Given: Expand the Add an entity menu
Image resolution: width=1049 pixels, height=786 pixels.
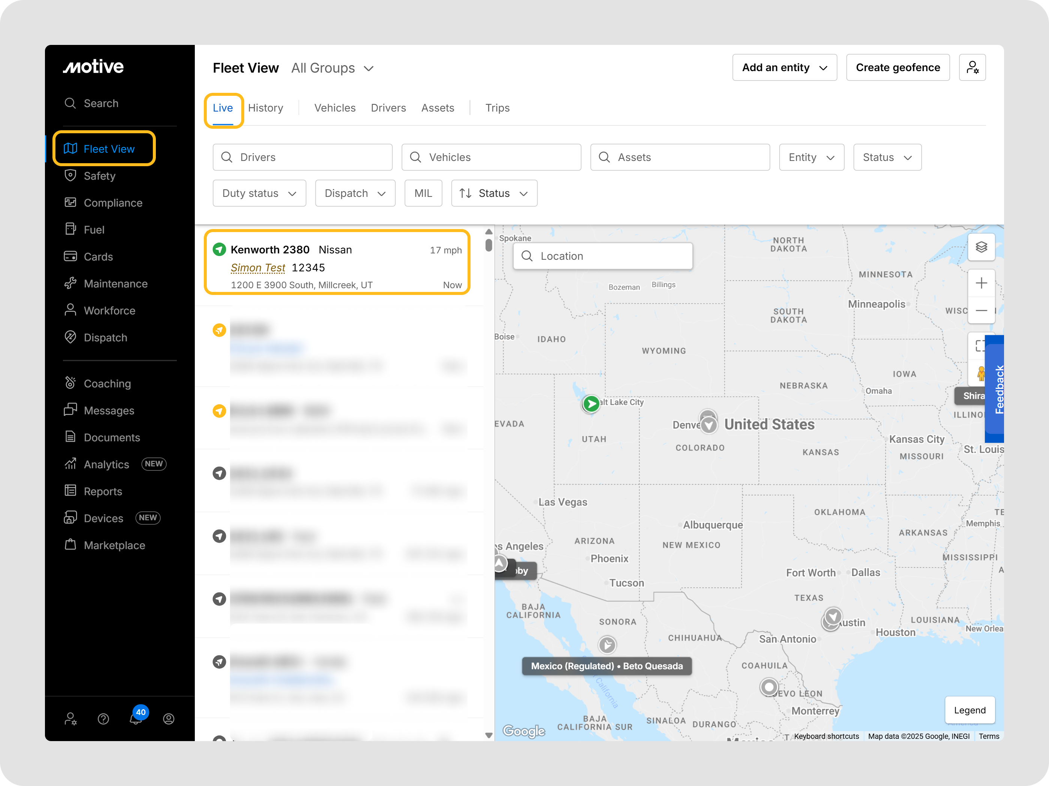Looking at the screenshot, I should point(784,67).
